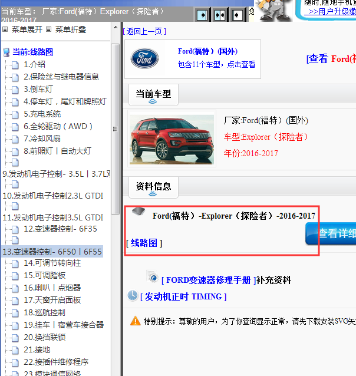Click the chevron under 资料信息 tab
356x376 pixels.
click(153, 194)
